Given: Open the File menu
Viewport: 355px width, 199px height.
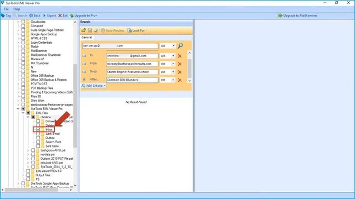Looking at the screenshot, I should [x=6, y=9].
